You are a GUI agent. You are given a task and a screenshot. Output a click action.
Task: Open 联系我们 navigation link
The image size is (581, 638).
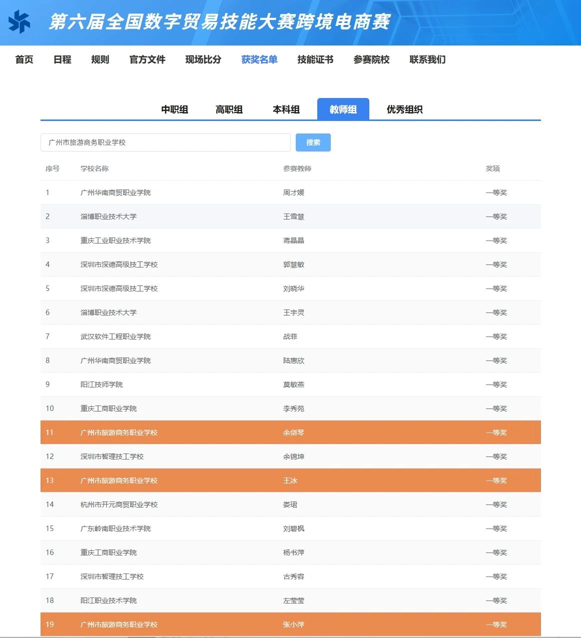coord(427,59)
